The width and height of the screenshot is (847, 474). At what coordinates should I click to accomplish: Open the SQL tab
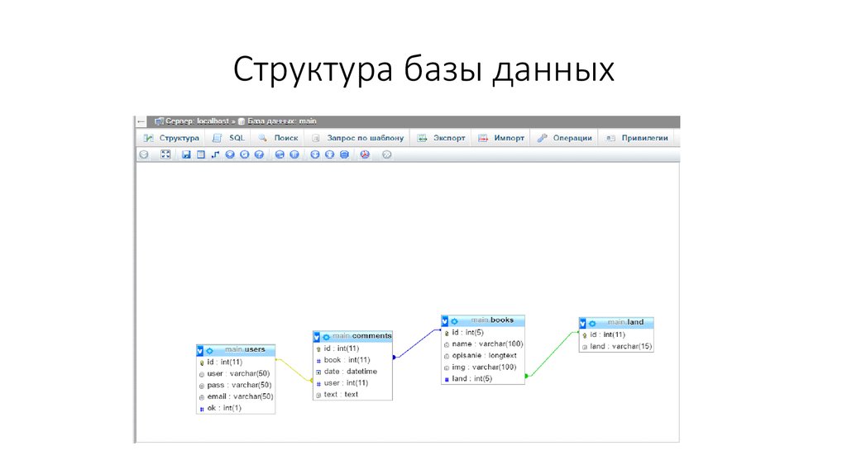point(229,138)
